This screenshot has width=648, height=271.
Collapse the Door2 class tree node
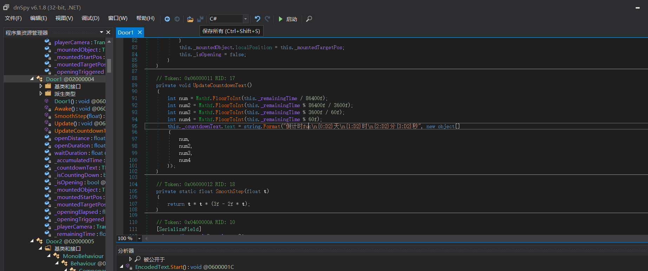pos(32,241)
